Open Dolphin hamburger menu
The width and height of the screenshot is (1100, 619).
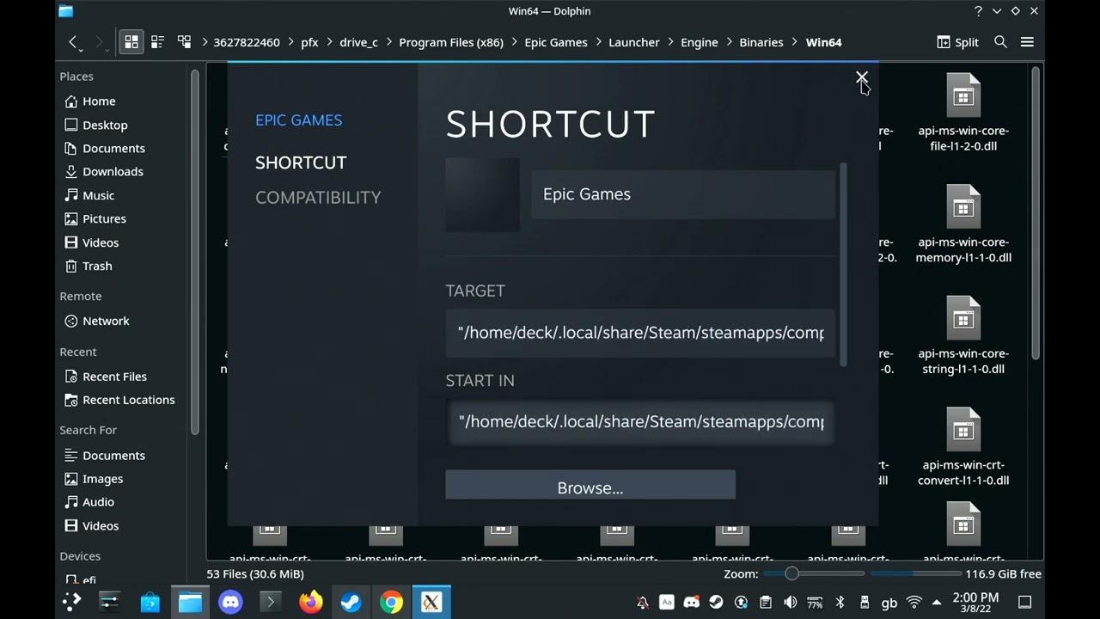click(x=1027, y=42)
